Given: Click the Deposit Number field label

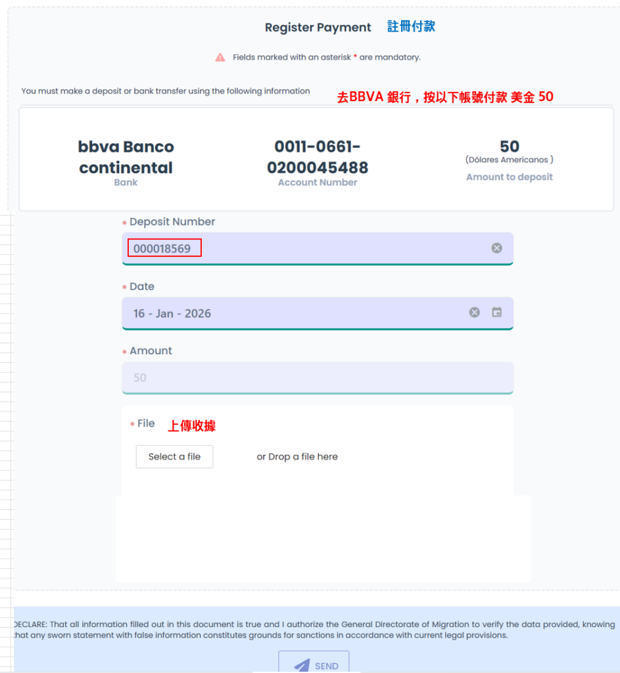Looking at the screenshot, I should coord(172,222).
